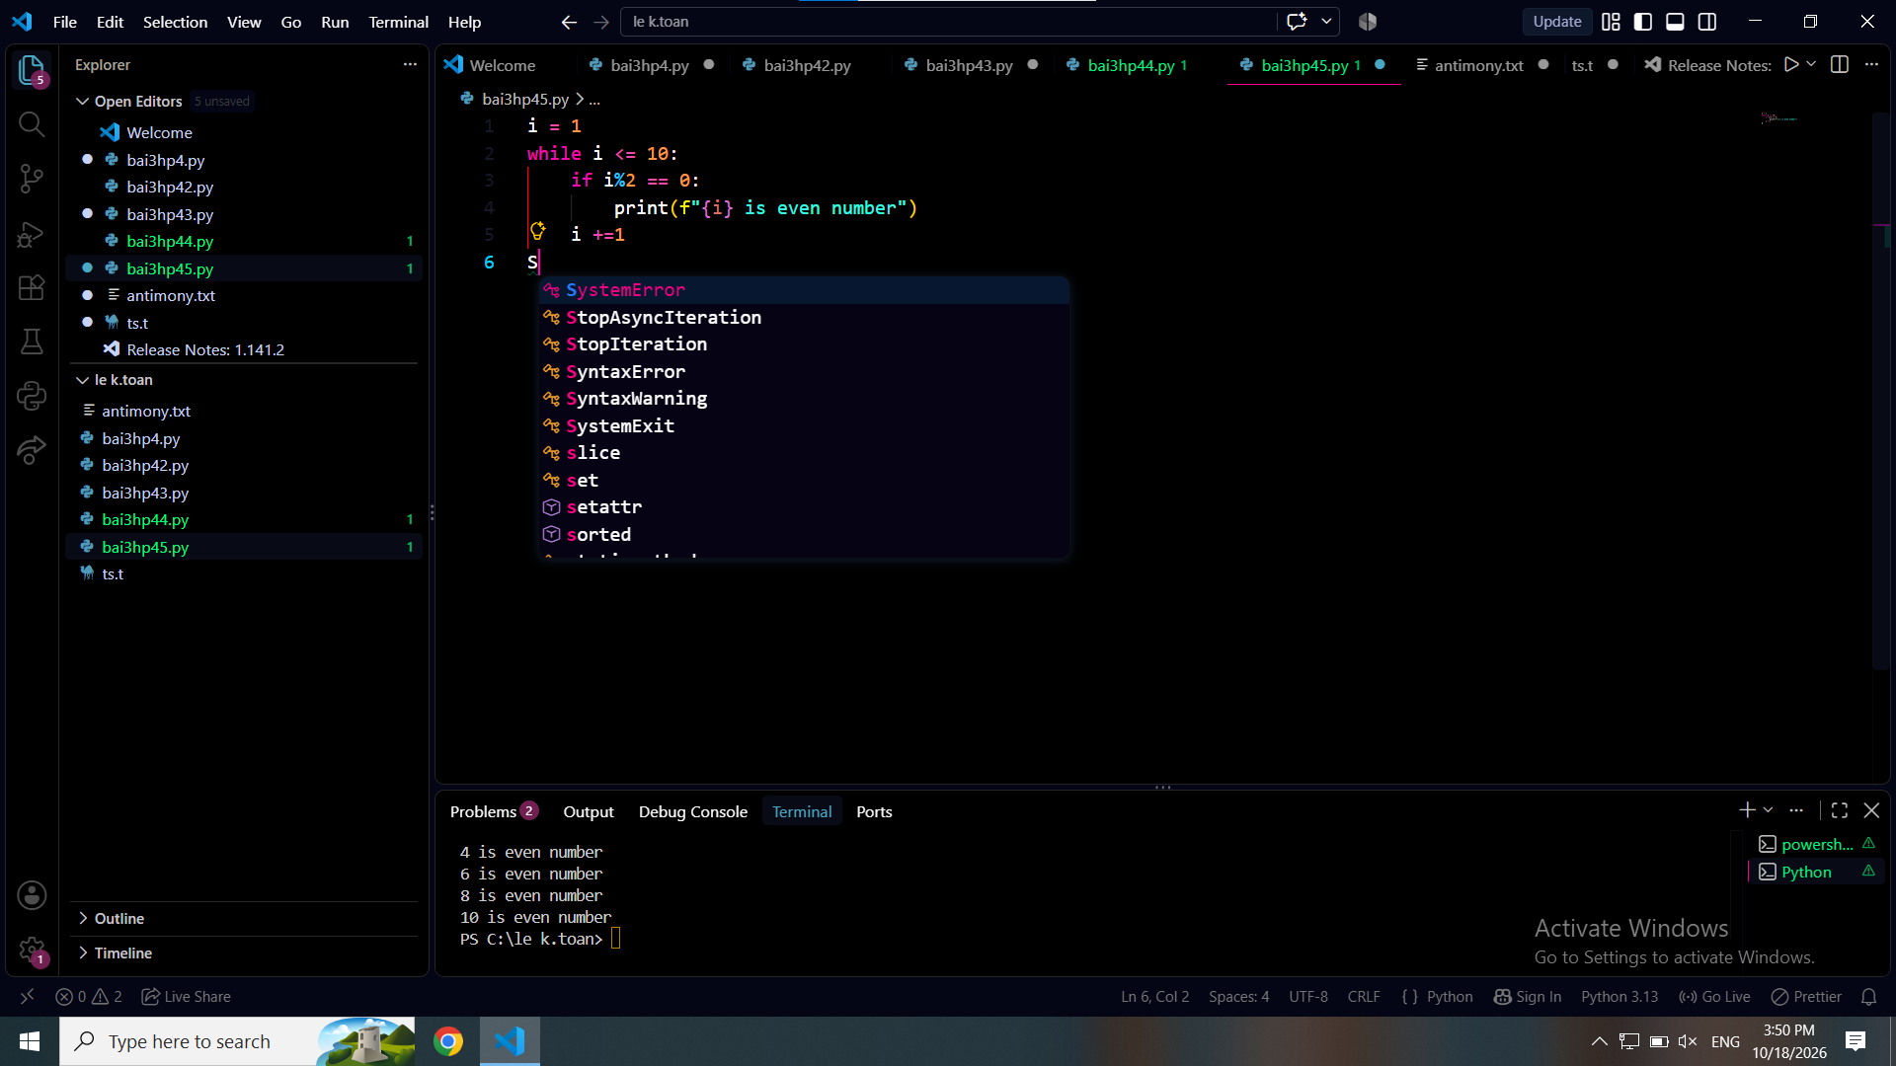Open the Customize Layout button
Image resolution: width=1896 pixels, height=1066 pixels.
click(x=1611, y=22)
